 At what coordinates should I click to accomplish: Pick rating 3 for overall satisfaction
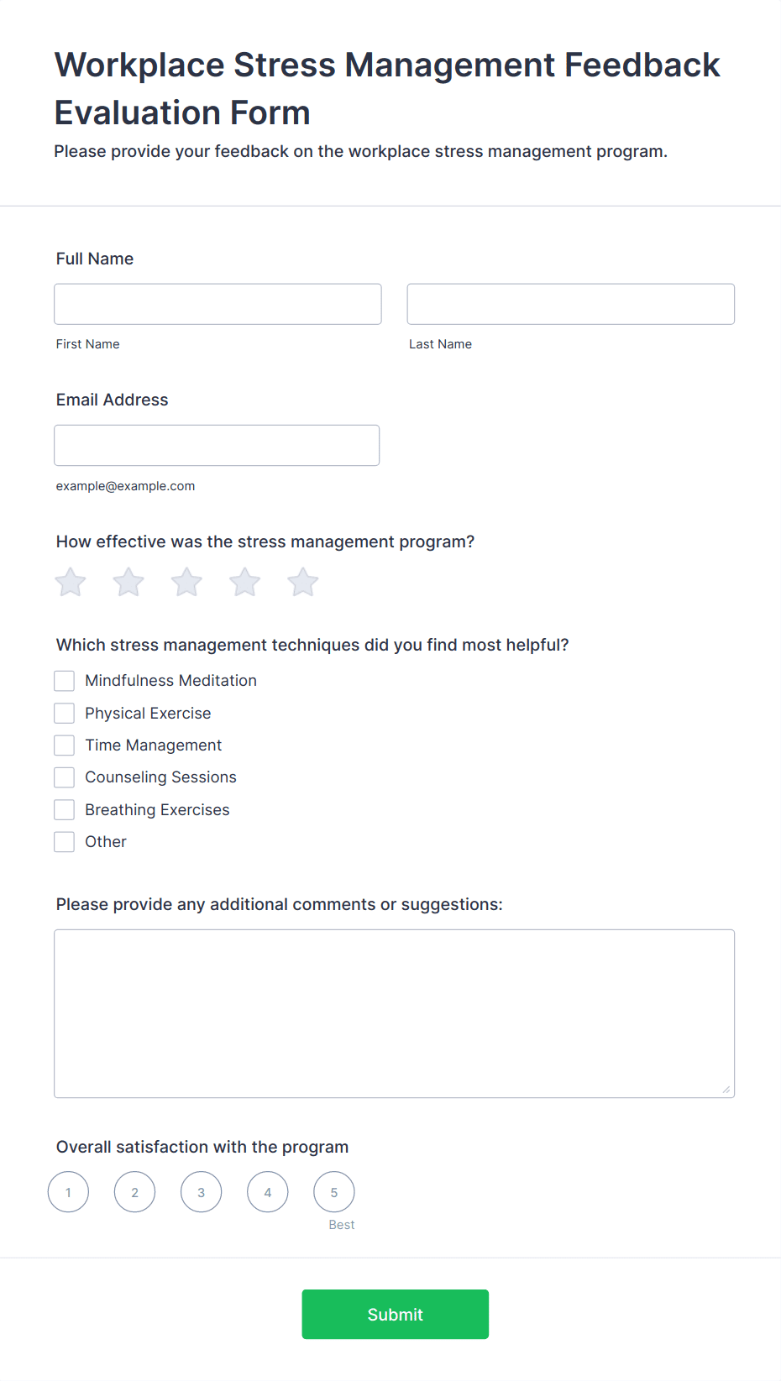[x=201, y=1191]
